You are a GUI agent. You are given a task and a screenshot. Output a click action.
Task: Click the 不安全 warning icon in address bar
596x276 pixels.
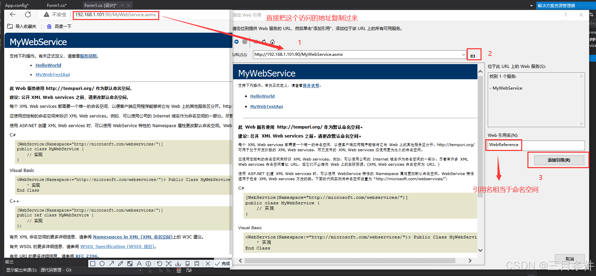pyautogui.click(x=47, y=14)
